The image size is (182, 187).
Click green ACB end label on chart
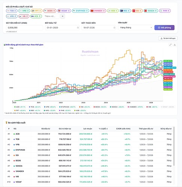click(x=168, y=61)
